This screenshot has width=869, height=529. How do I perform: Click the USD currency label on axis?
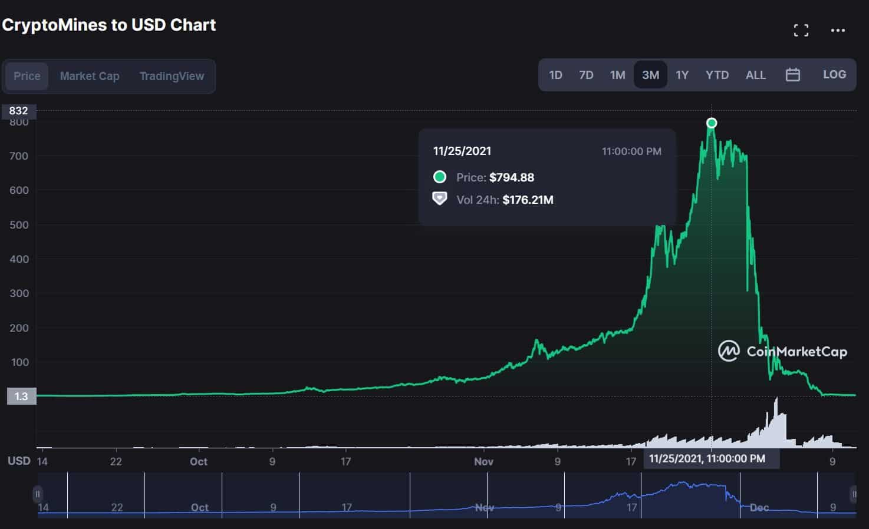tap(19, 461)
